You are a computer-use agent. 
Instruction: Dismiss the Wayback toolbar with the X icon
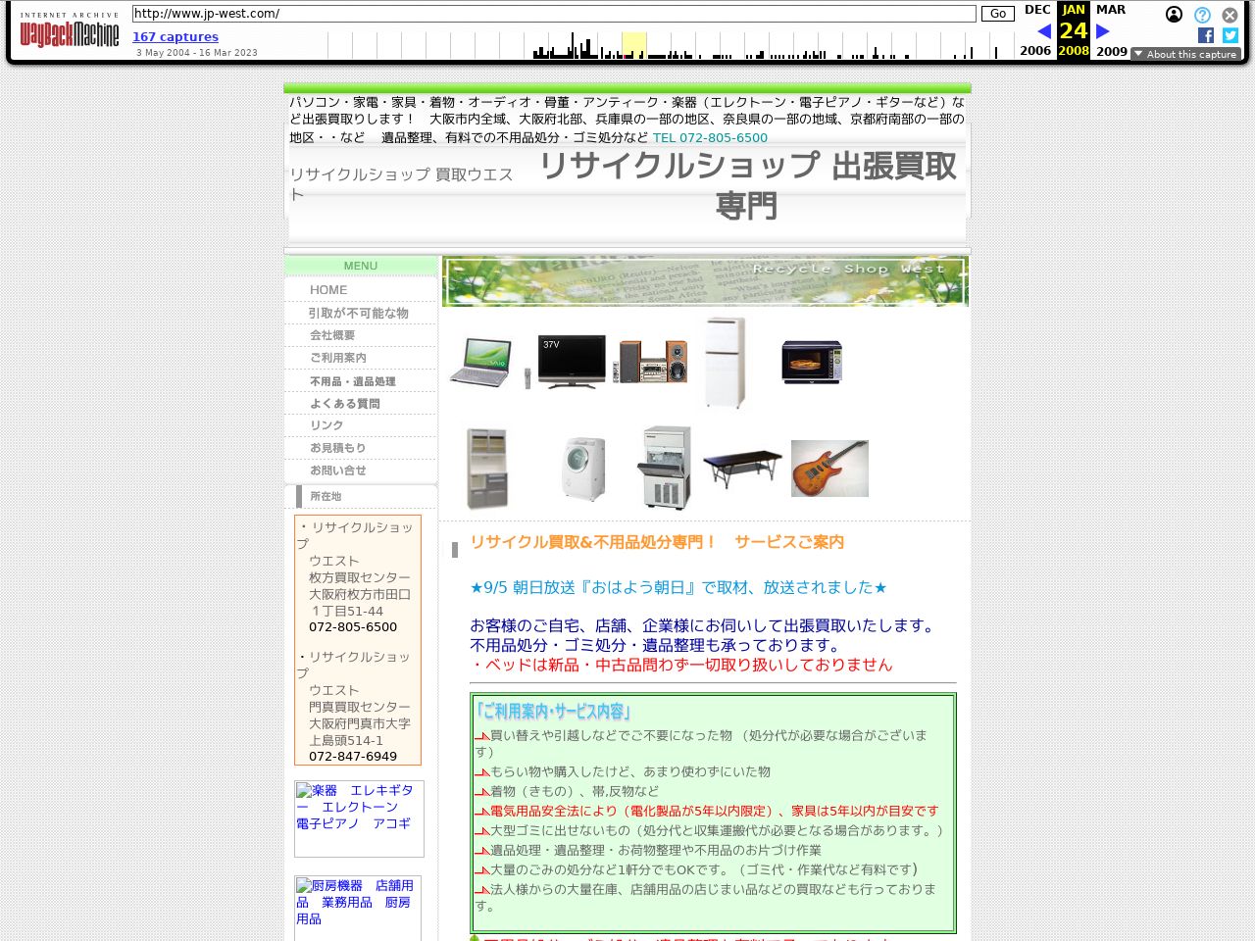pyautogui.click(x=1229, y=15)
